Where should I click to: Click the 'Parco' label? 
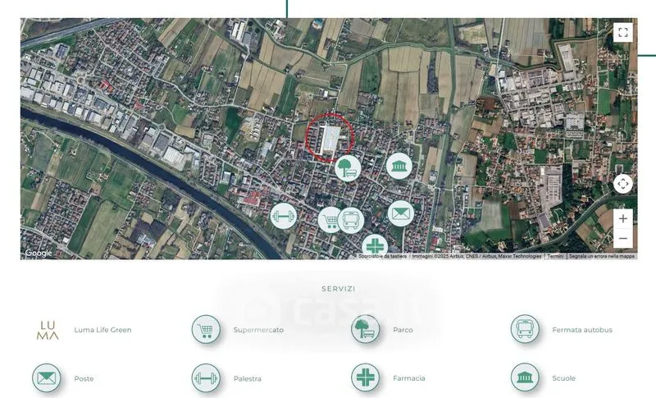[403, 330]
